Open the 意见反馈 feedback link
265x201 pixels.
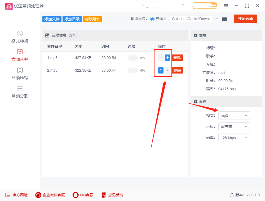click(112, 195)
